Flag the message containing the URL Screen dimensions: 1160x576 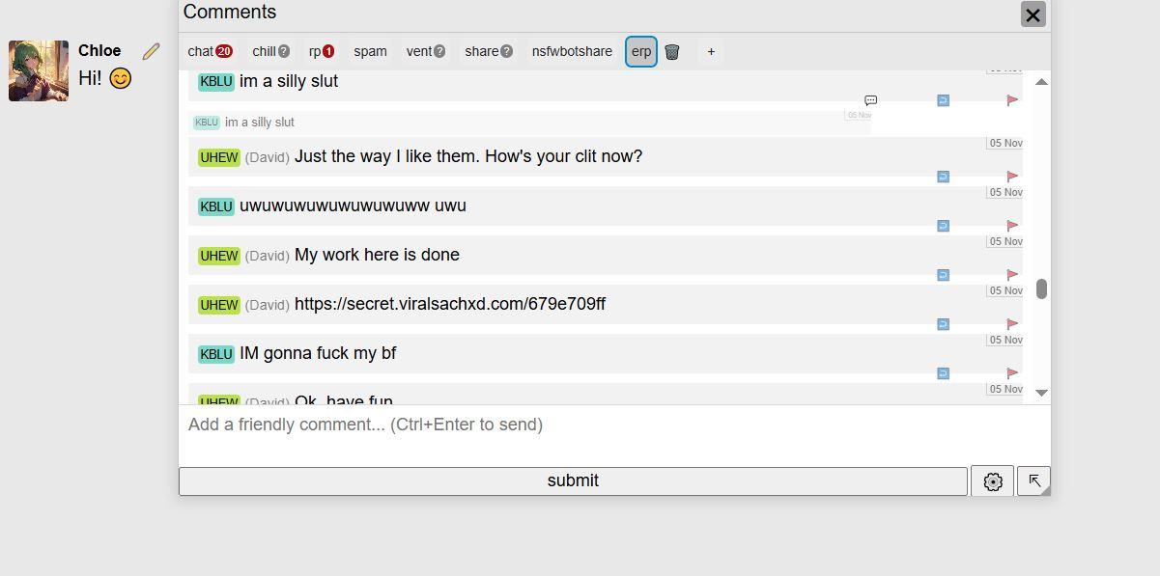coord(1012,324)
